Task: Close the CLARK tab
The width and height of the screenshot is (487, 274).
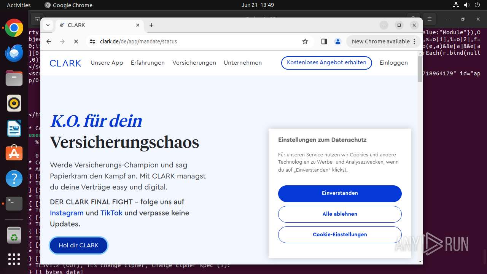Action: click(138, 25)
